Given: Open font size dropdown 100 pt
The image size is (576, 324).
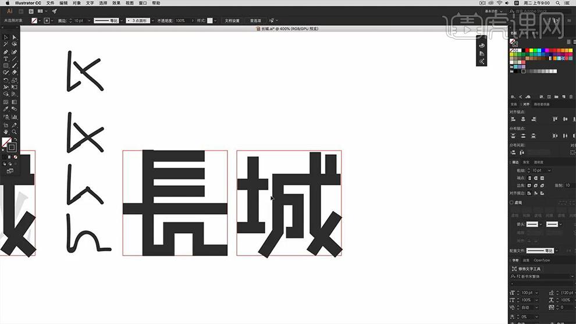Looking at the screenshot, I should tap(536, 293).
